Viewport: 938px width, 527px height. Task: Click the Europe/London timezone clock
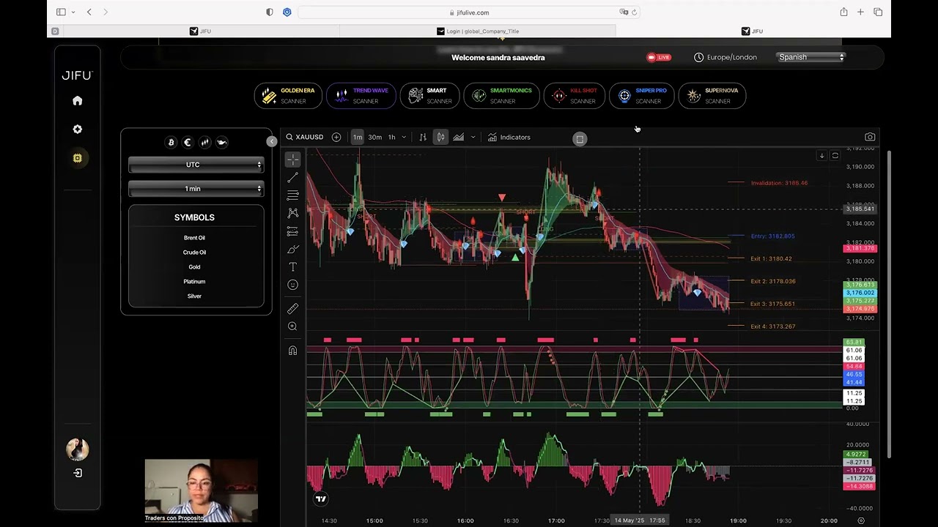[x=725, y=57]
